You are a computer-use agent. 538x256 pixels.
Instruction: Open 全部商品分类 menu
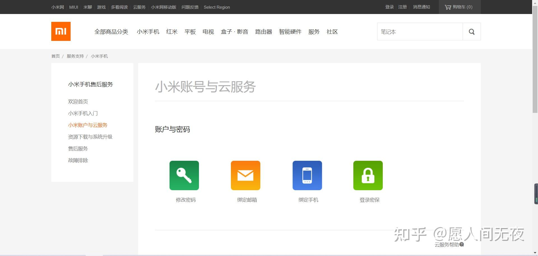pyautogui.click(x=111, y=32)
